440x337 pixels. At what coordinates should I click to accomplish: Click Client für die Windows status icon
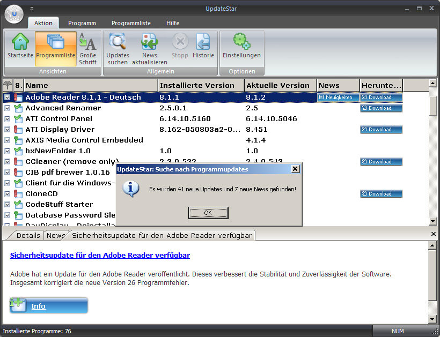pos(18,183)
